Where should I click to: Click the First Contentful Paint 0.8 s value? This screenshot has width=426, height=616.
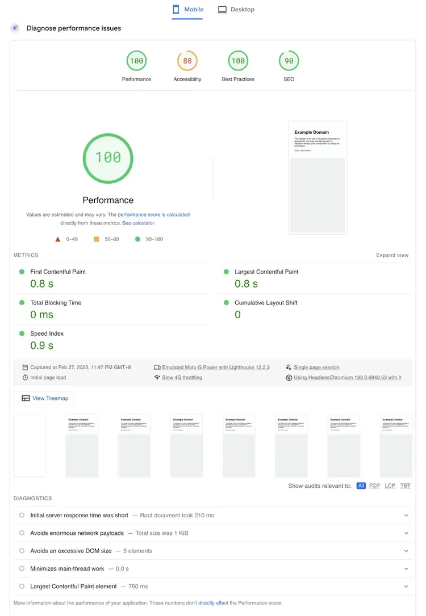pyautogui.click(x=41, y=284)
